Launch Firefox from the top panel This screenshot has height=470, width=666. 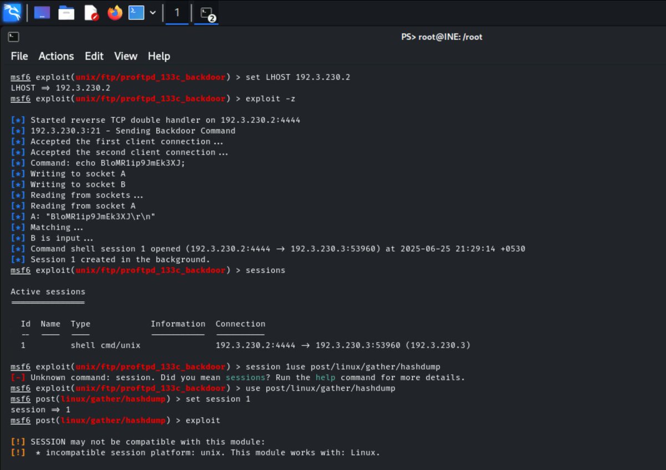point(115,12)
